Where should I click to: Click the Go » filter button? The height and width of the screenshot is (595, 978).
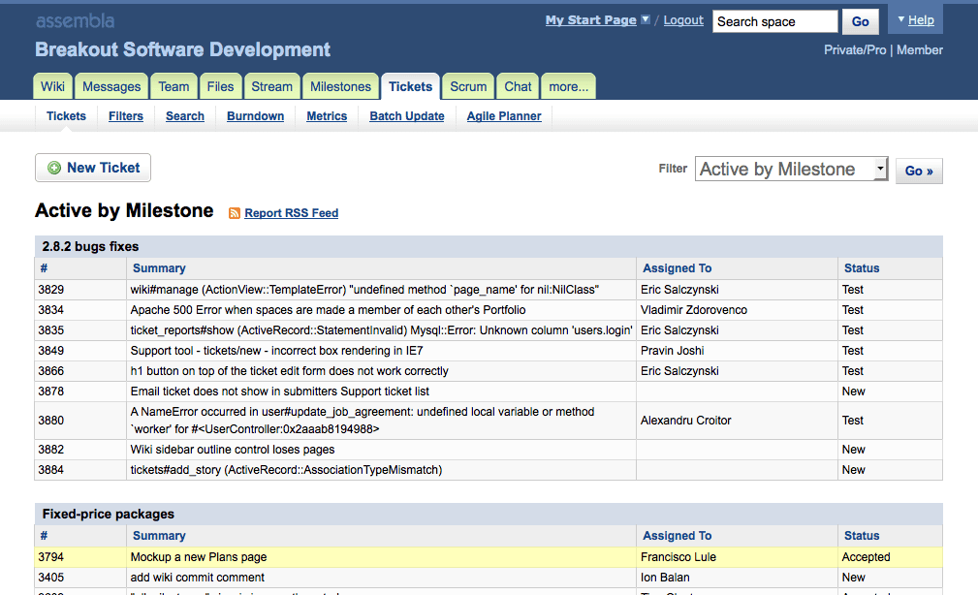coord(919,171)
